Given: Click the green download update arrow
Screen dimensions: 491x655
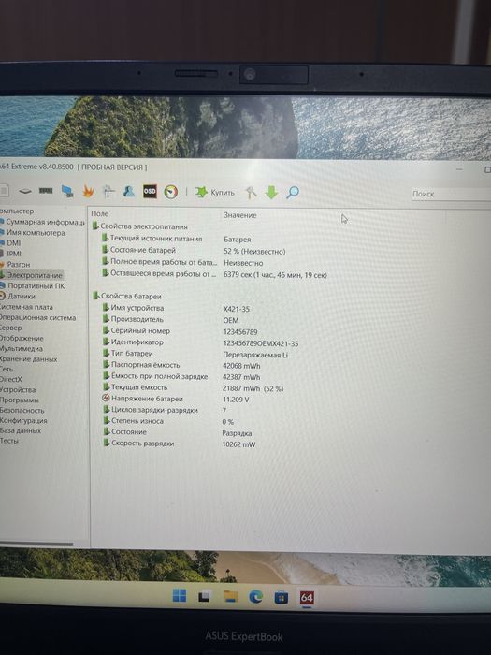Looking at the screenshot, I should (x=271, y=193).
